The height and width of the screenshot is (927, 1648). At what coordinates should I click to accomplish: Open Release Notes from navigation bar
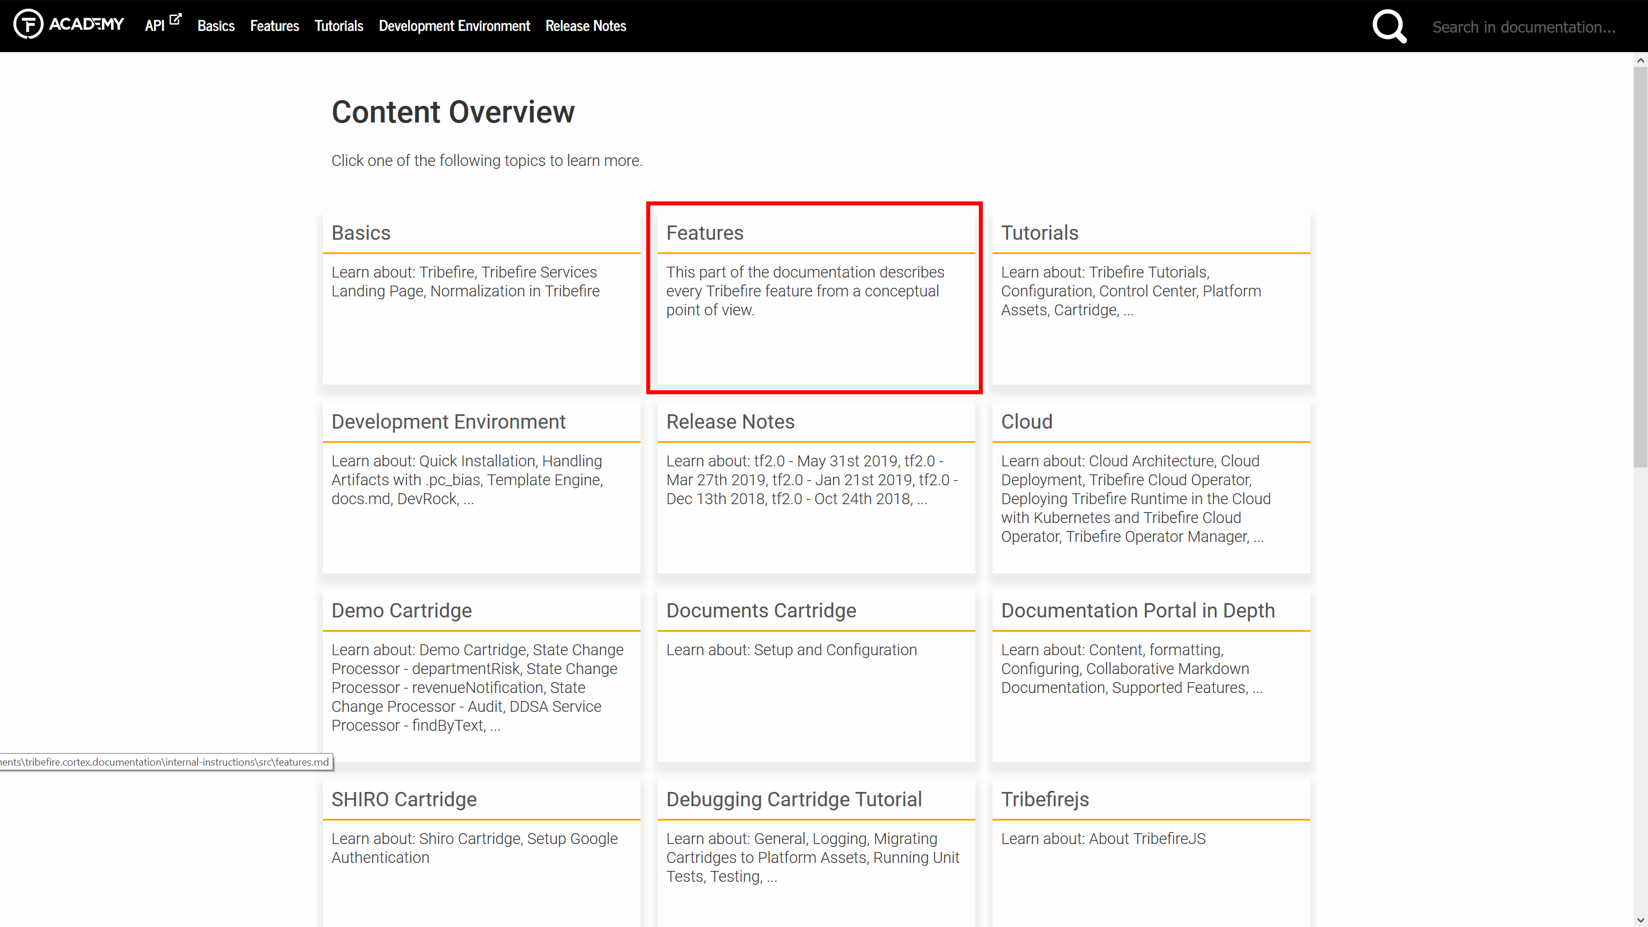(x=586, y=26)
